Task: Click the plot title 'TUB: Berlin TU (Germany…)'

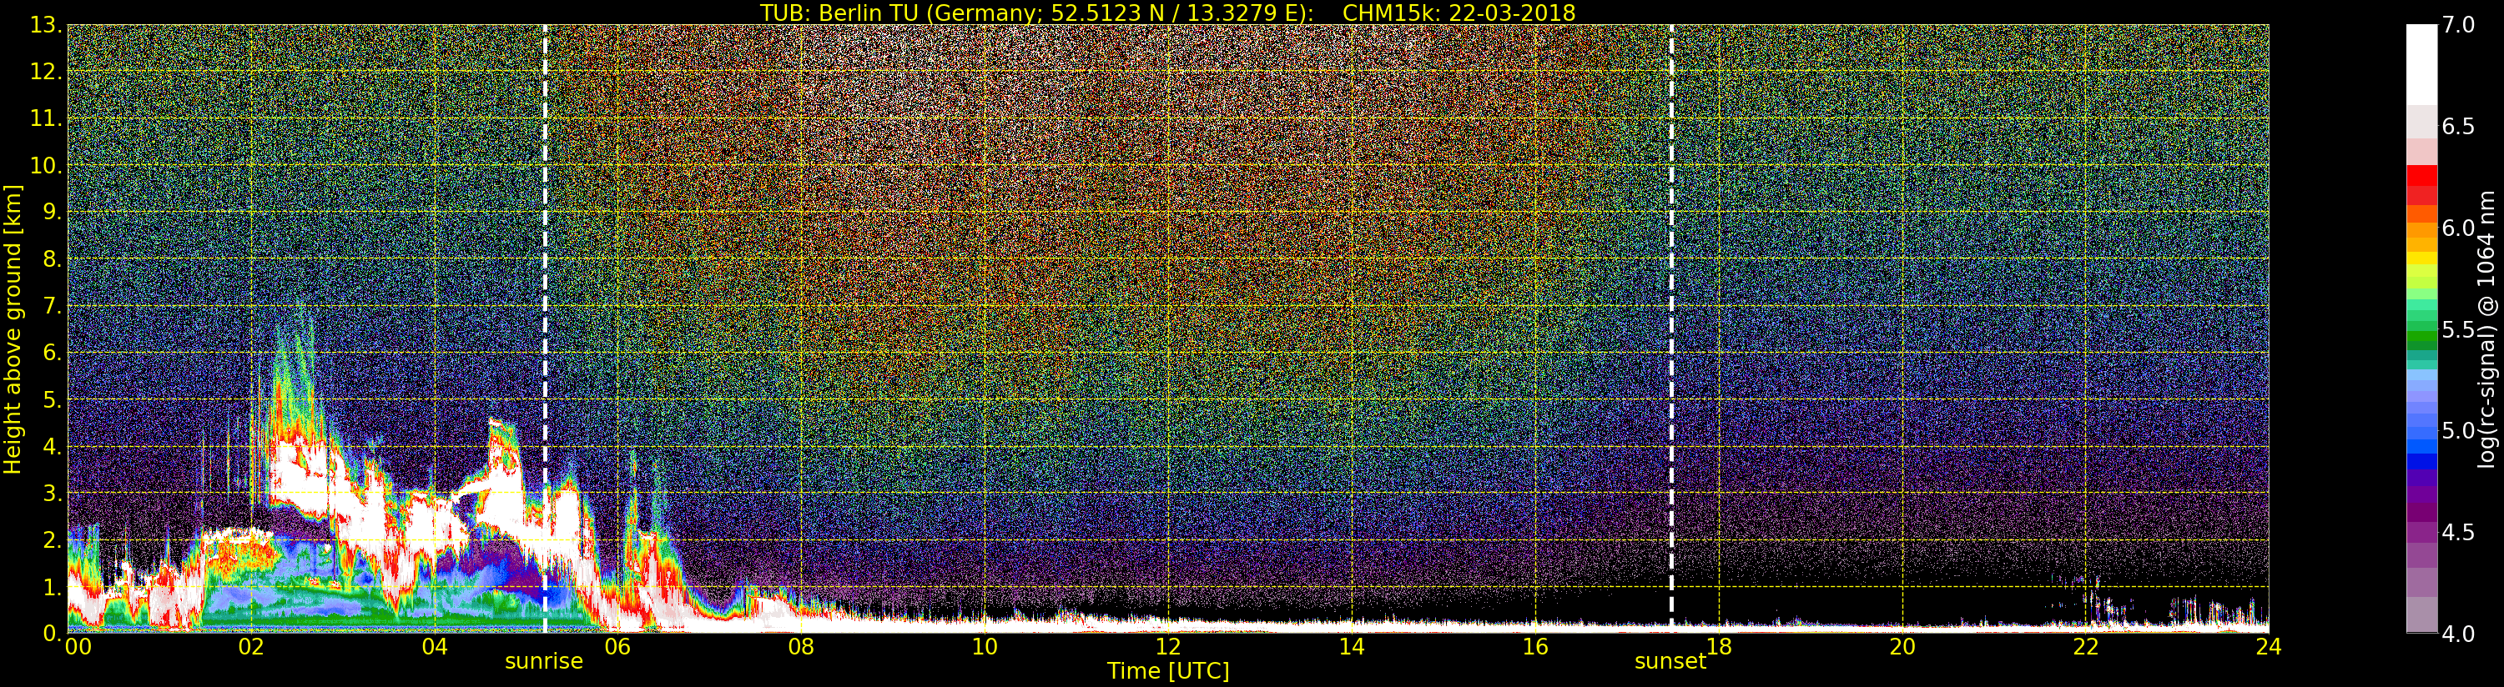Action: [x=1167, y=13]
